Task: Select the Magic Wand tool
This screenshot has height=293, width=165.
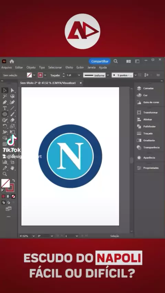Action: (x=5, y=96)
